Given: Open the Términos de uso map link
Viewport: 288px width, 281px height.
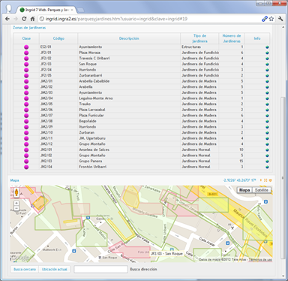Looking at the screenshot, I should [260, 260].
